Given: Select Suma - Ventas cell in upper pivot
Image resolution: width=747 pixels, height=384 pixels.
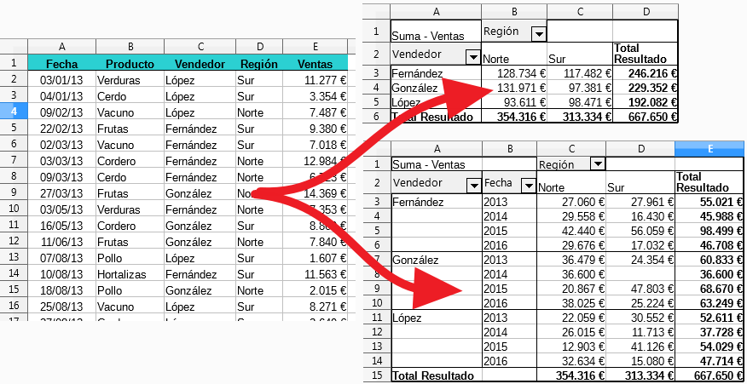Looking at the screenshot, I should (x=435, y=36).
